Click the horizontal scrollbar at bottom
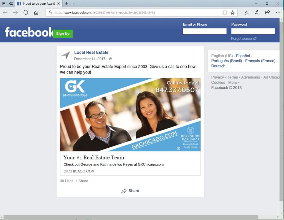This screenshot has width=284, height=220. 130,217
